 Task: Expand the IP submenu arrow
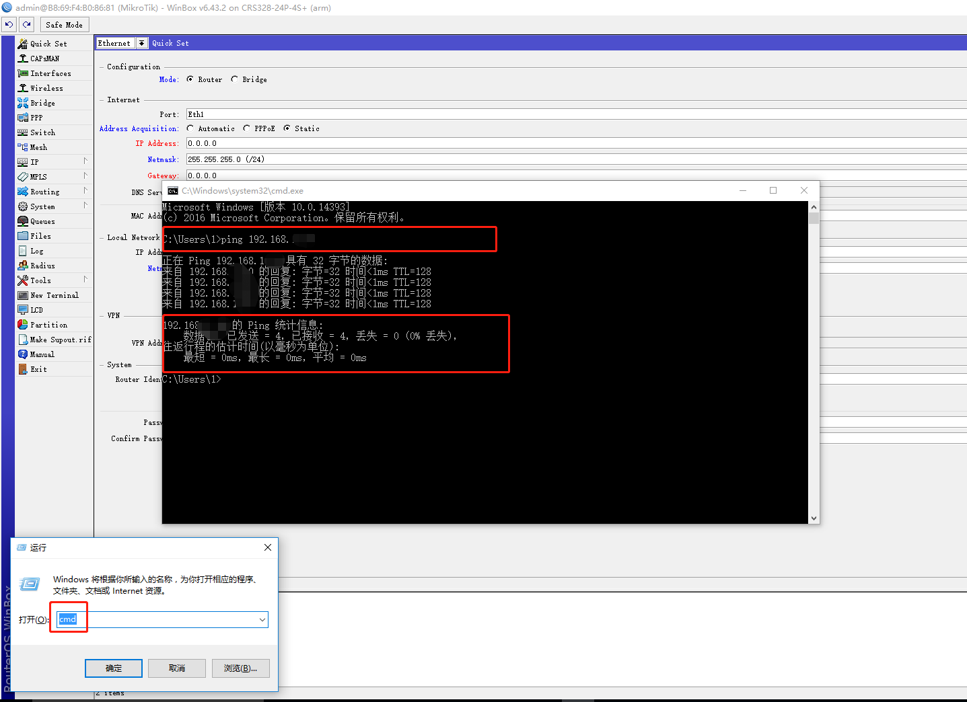[x=85, y=161]
